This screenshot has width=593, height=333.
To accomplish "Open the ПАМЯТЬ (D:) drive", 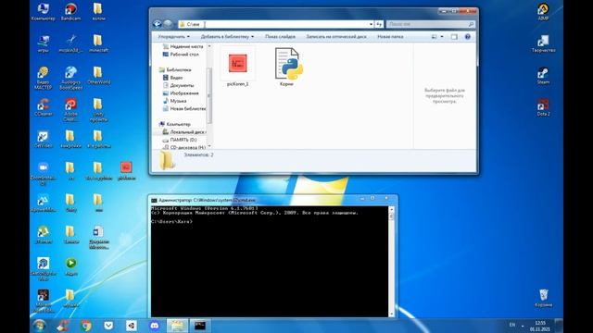I will click(x=180, y=140).
